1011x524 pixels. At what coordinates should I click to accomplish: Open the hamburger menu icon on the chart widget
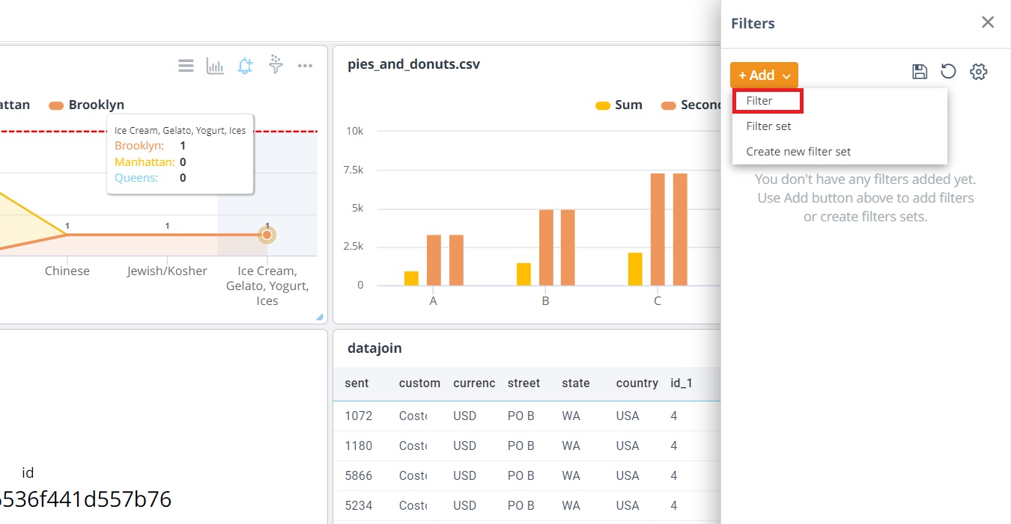click(186, 67)
